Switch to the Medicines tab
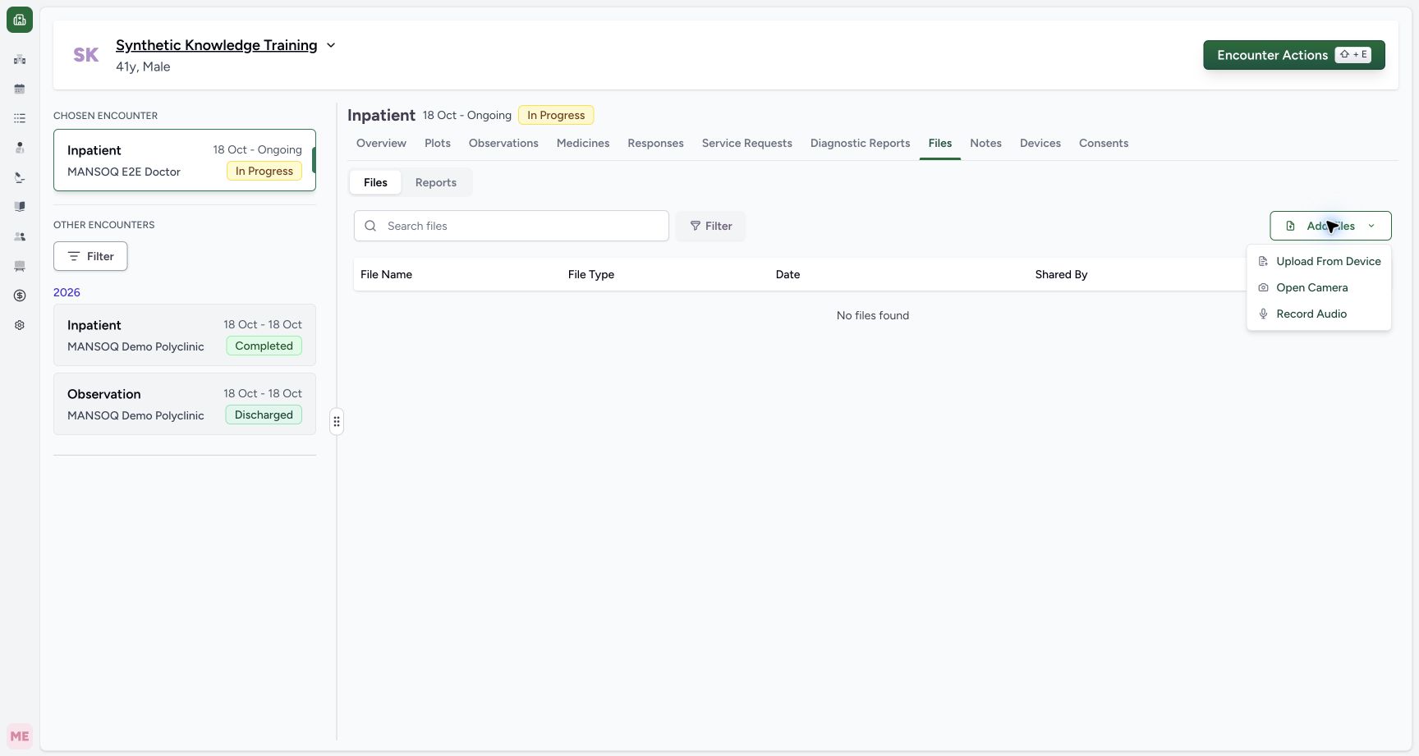Screen dimensions: 1419x756 click(x=583, y=143)
